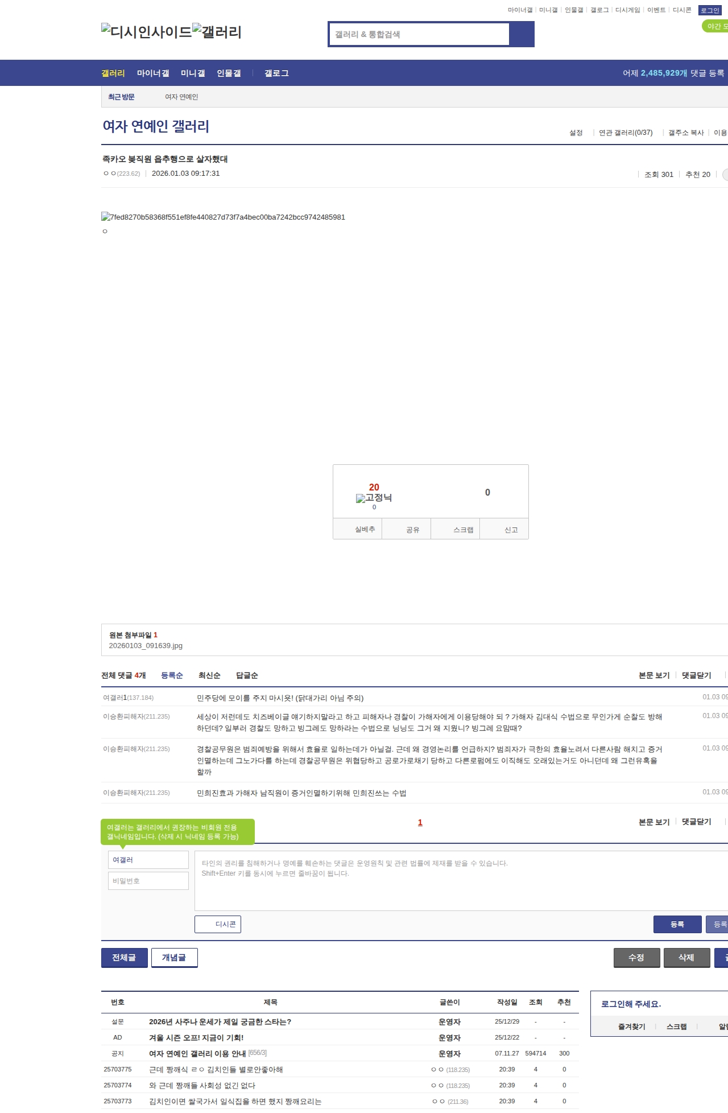Select 마이너갤 in the blue navigation bar
Image resolution: width=728 pixels, height=1113 pixels.
[x=153, y=73]
